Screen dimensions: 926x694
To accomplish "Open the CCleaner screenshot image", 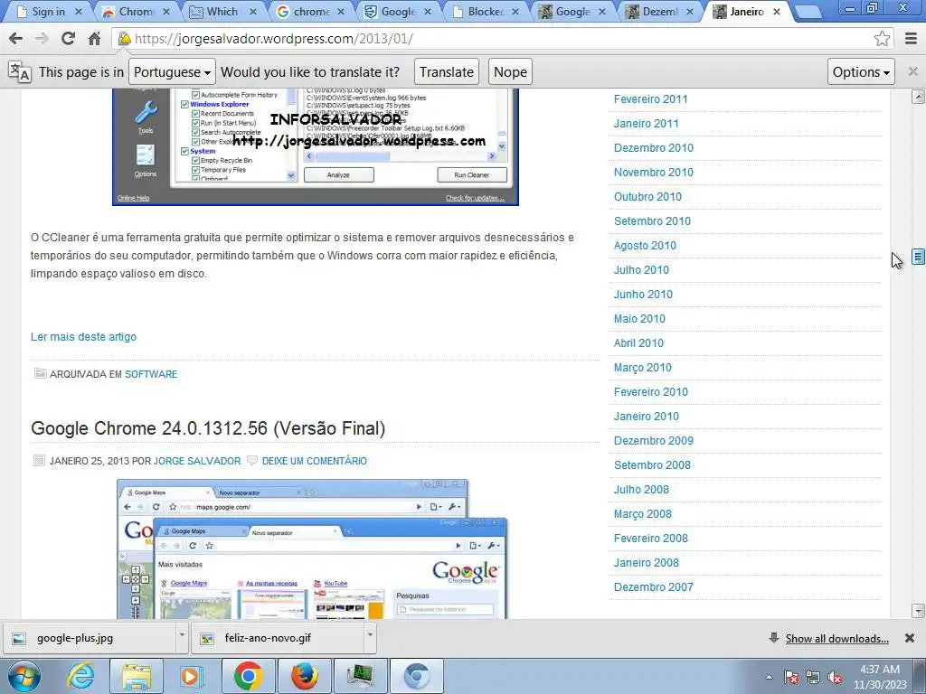I will [316, 146].
